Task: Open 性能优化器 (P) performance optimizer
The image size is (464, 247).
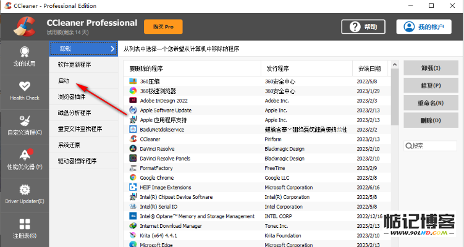Action: tap(25, 161)
